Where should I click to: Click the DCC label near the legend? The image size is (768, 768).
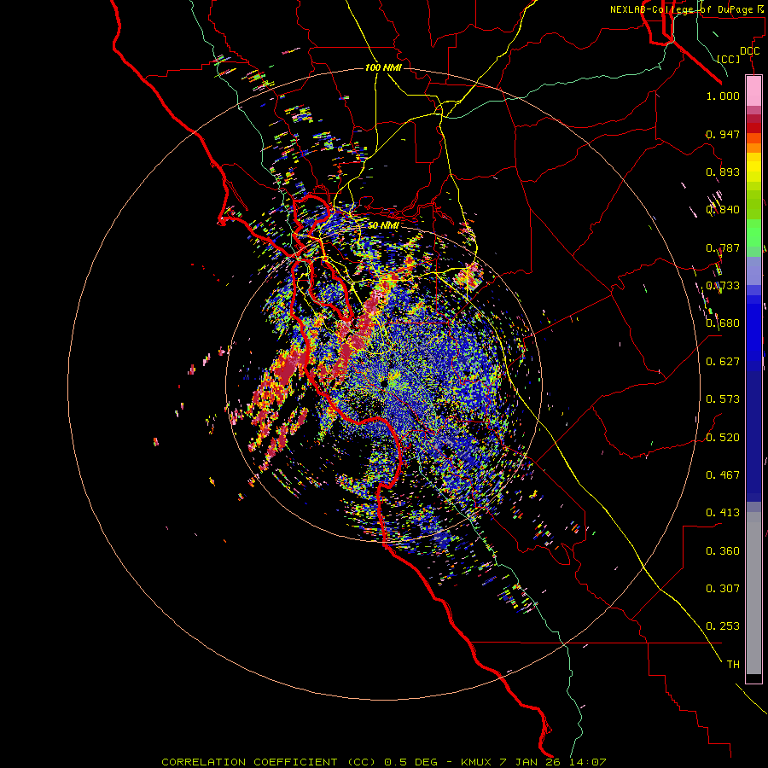click(x=750, y=51)
